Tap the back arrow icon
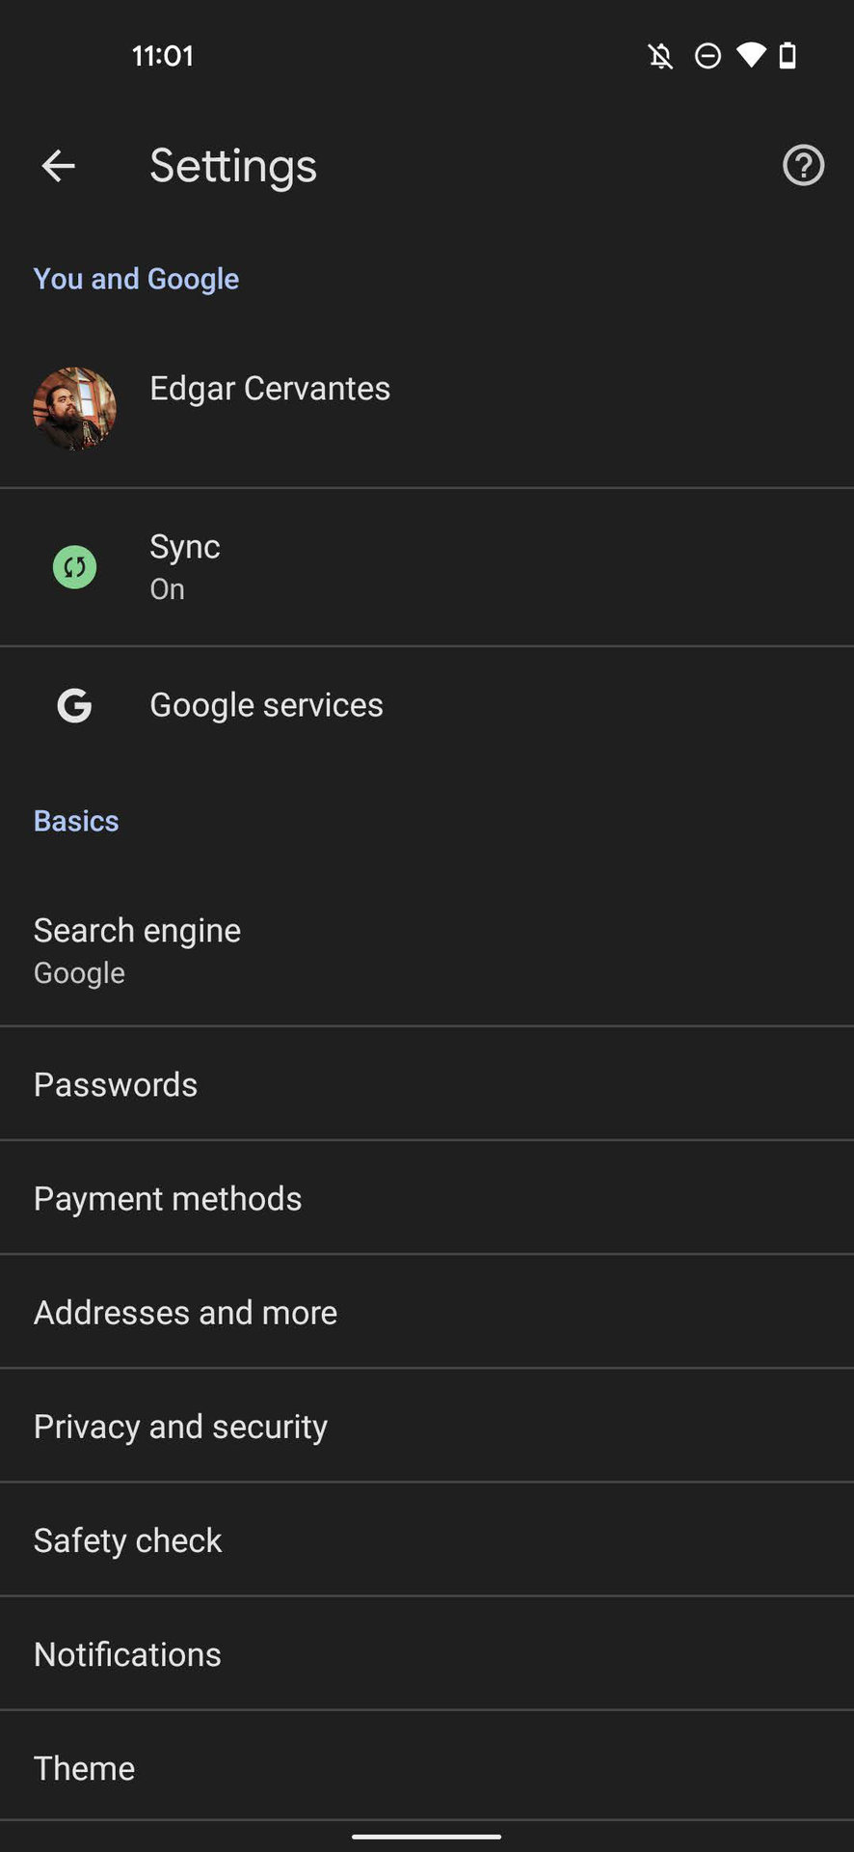854x1852 pixels. 58,166
